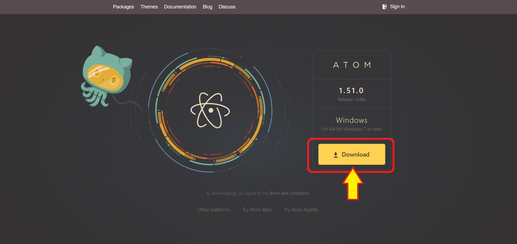Screen dimensions: 517x244
Task: Click the Windows platform title
Action: 352,120
